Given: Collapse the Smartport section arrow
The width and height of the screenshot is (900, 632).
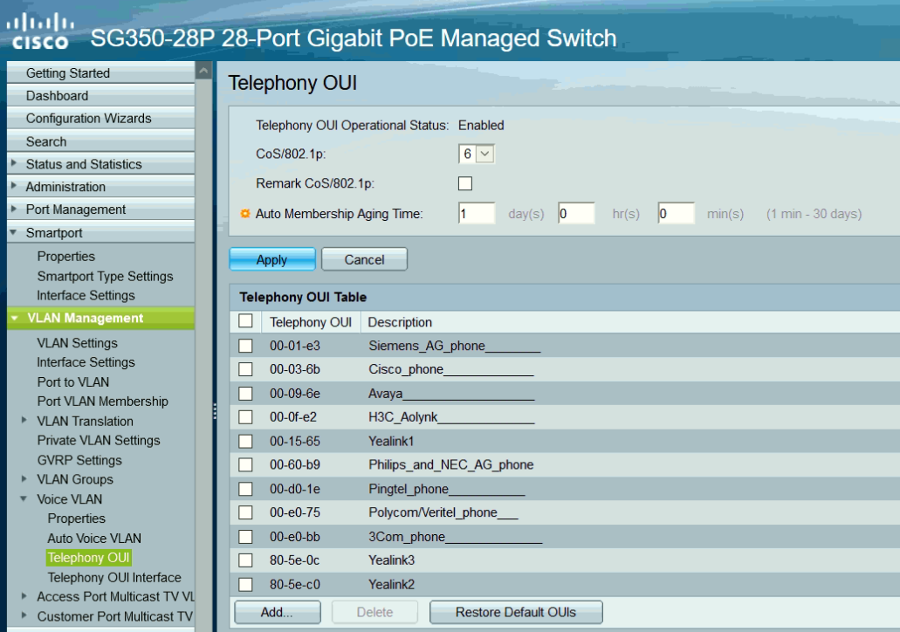Looking at the screenshot, I should (x=13, y=233).
